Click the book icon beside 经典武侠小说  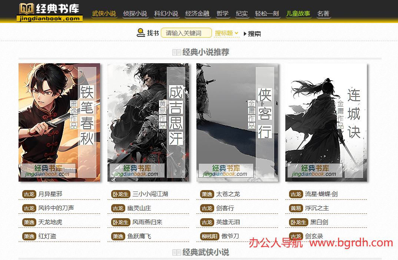coord(176,252)
